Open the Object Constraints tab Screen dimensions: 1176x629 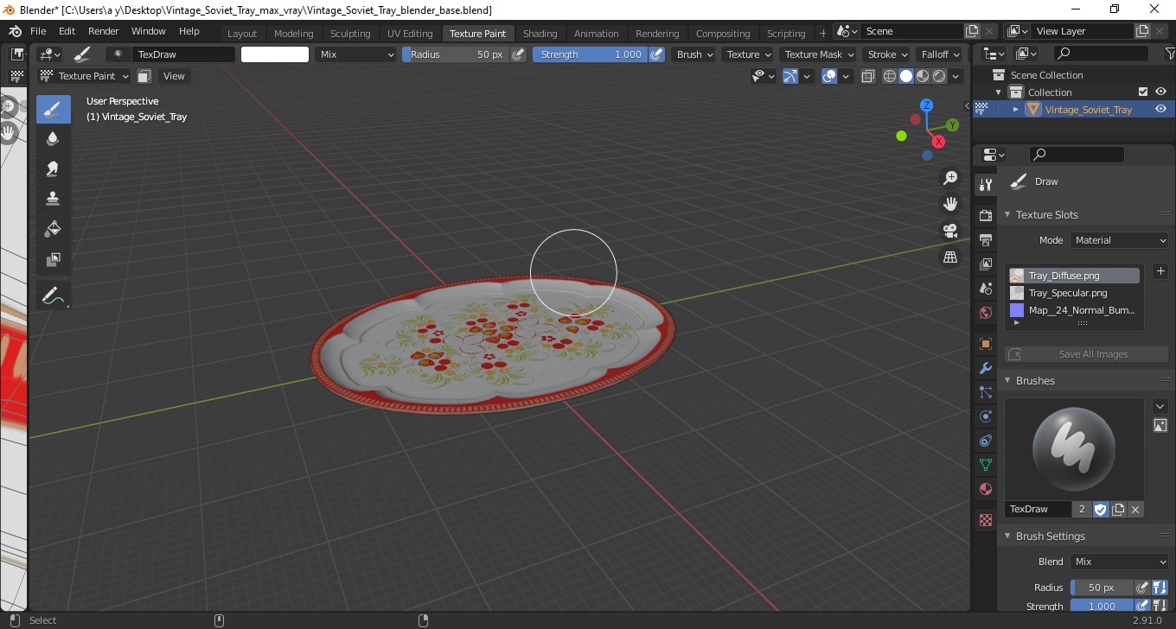pos(985,441)
